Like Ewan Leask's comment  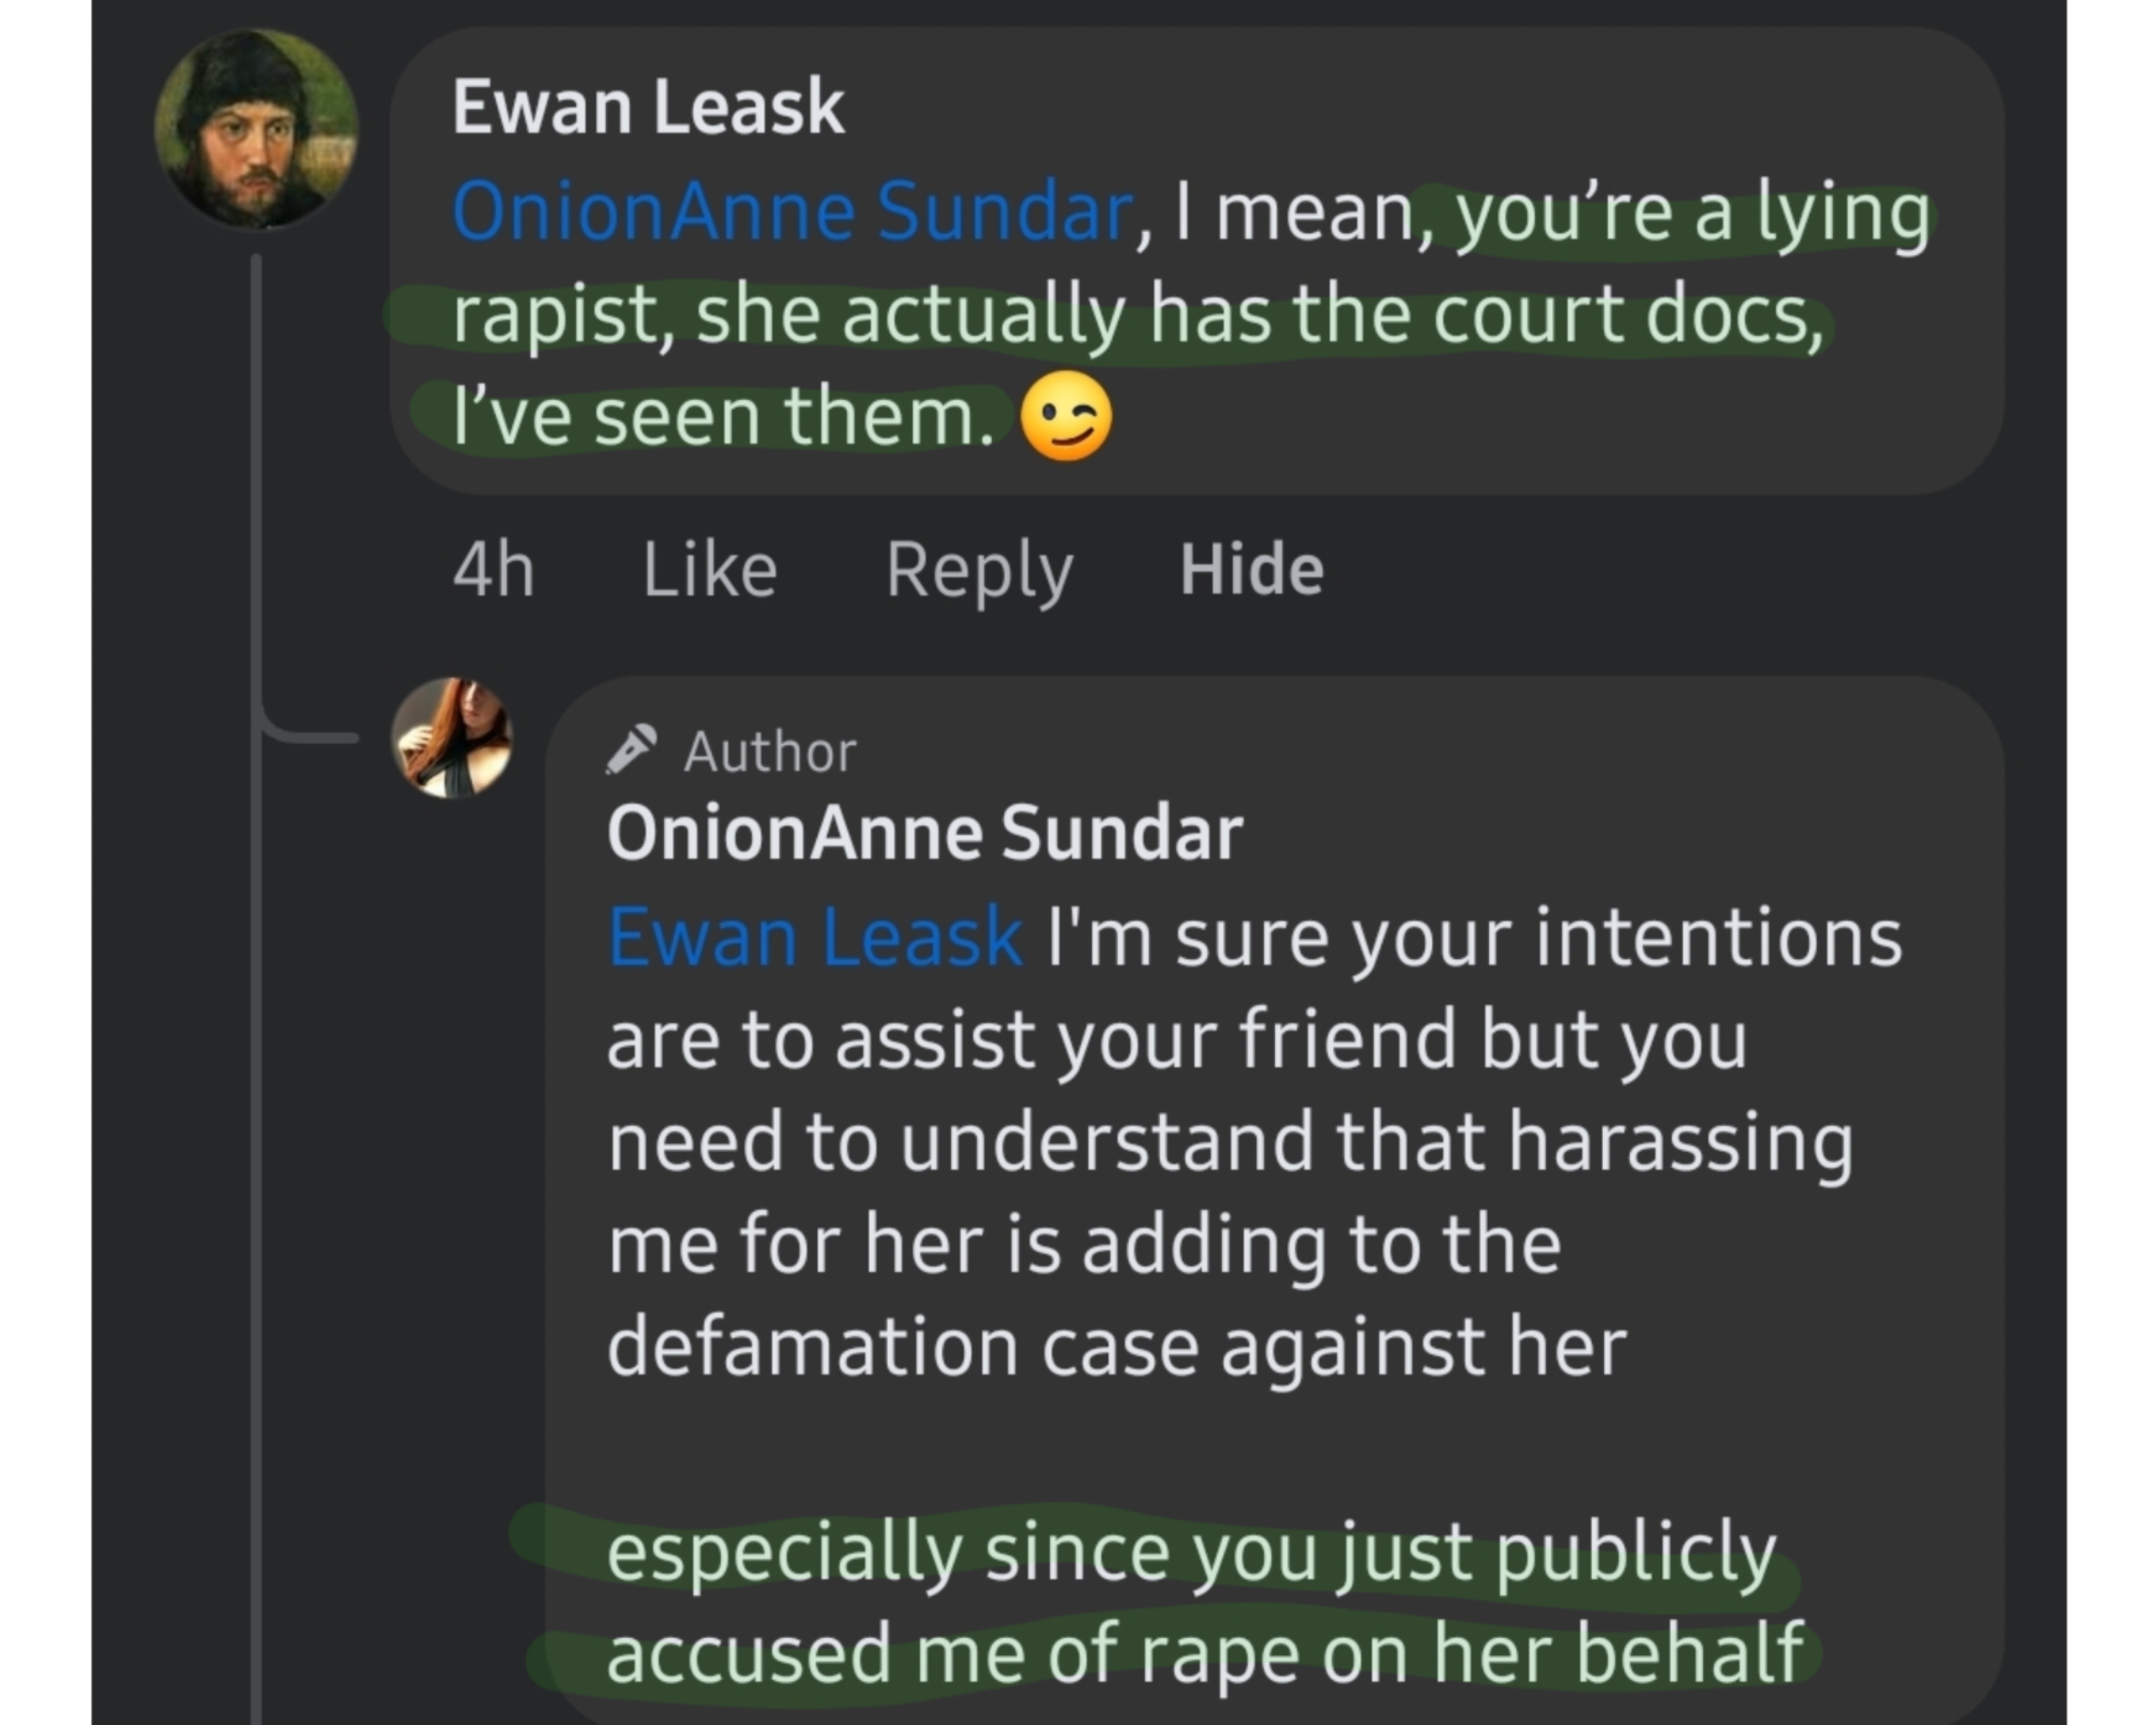click(x=709, y=570)
